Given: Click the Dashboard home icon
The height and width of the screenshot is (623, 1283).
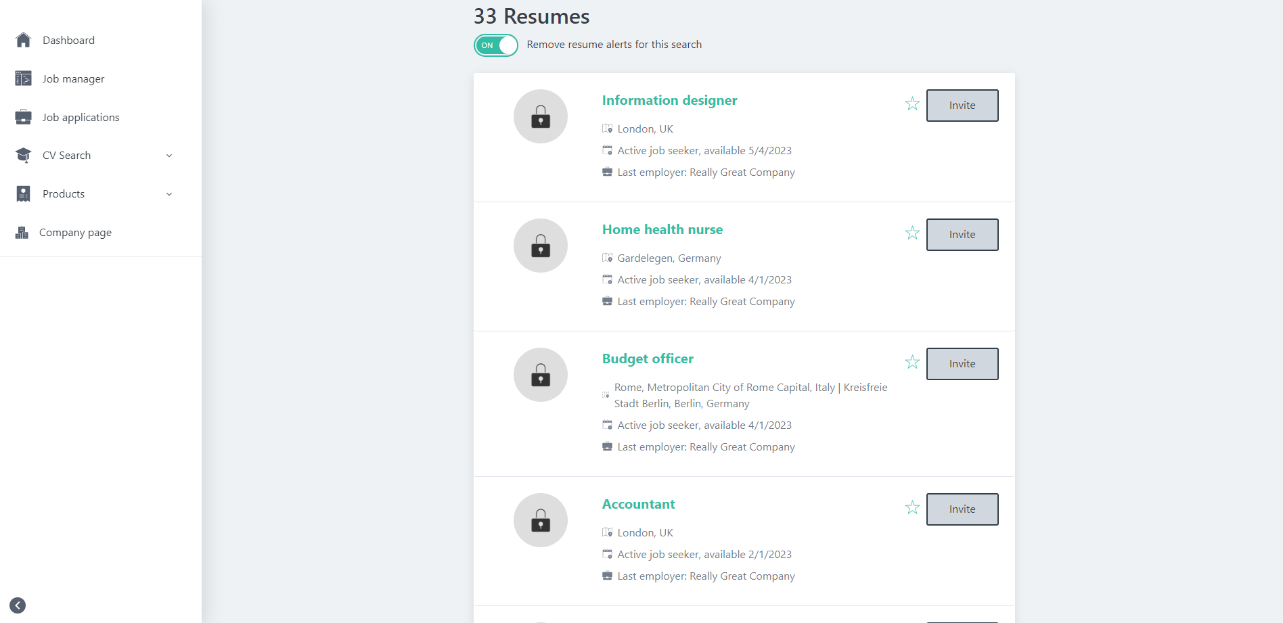Looking at the screenshot, I should [x=23, y=41].
